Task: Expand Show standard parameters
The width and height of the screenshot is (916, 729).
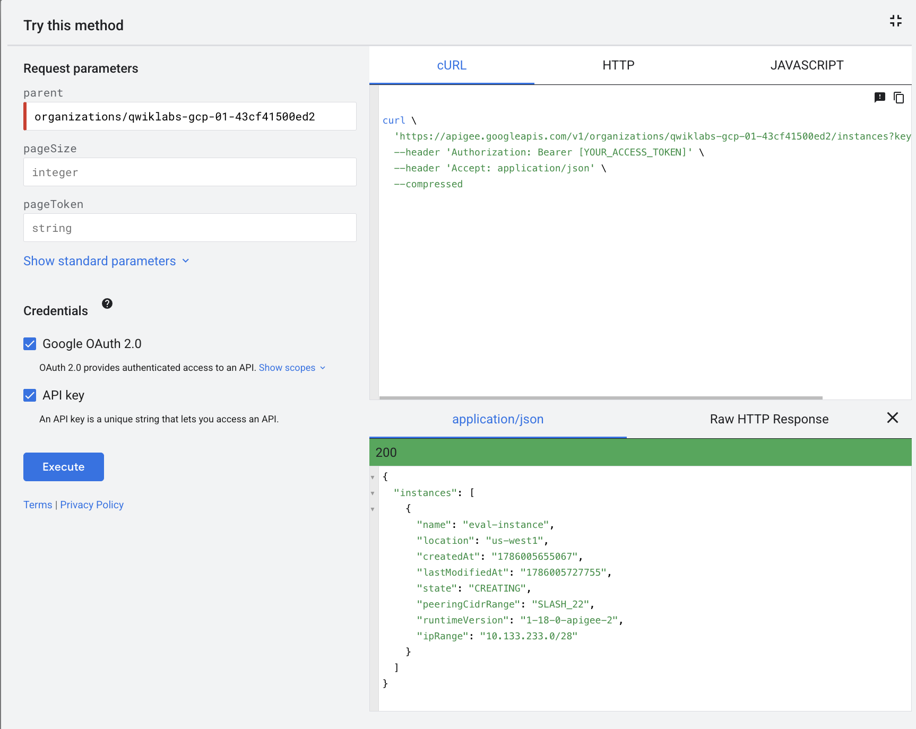Action: click(106, 261)
